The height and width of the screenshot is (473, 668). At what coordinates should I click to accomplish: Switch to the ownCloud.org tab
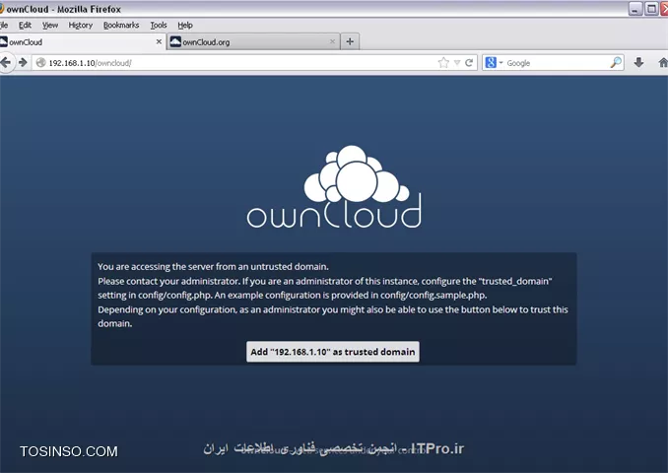tap(253, 41)
